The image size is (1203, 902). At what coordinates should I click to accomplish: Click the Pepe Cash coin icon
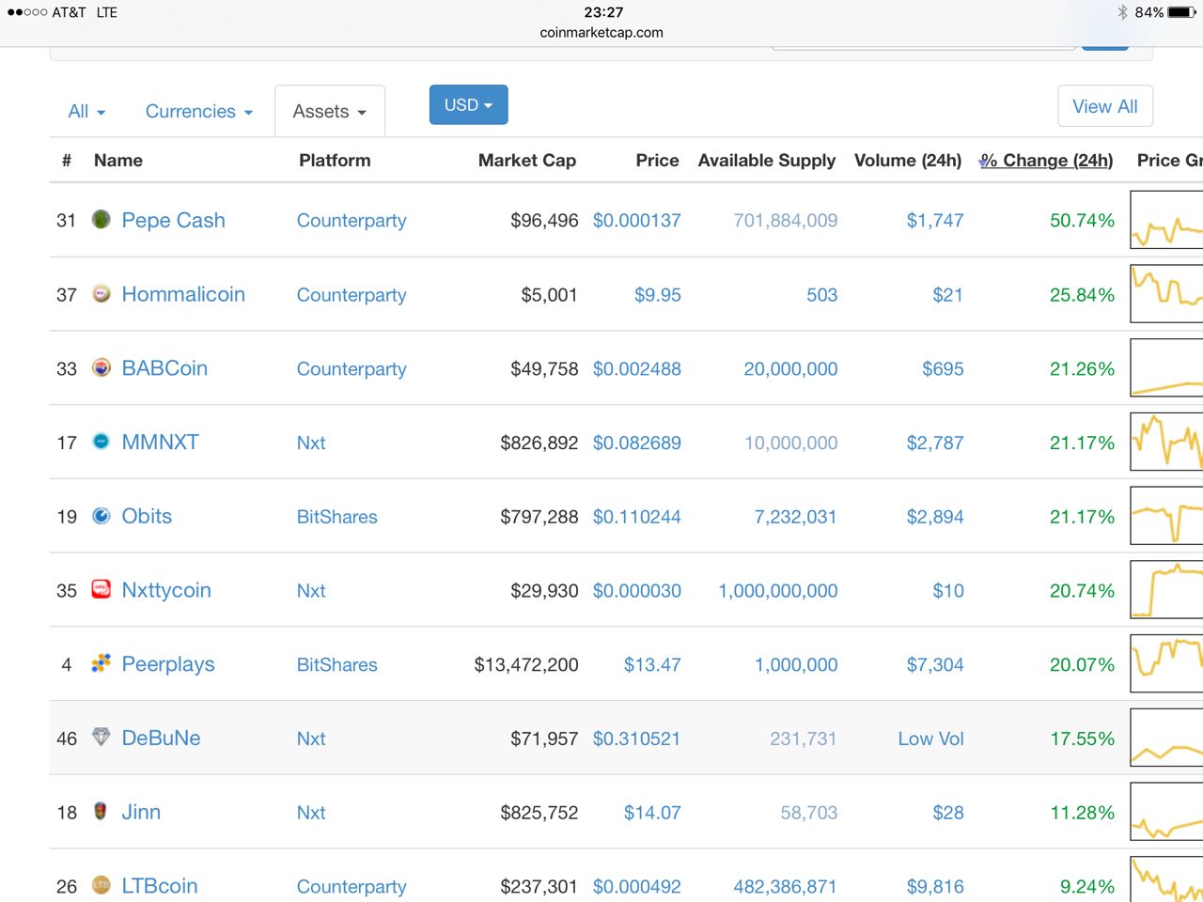pos(102,220)
